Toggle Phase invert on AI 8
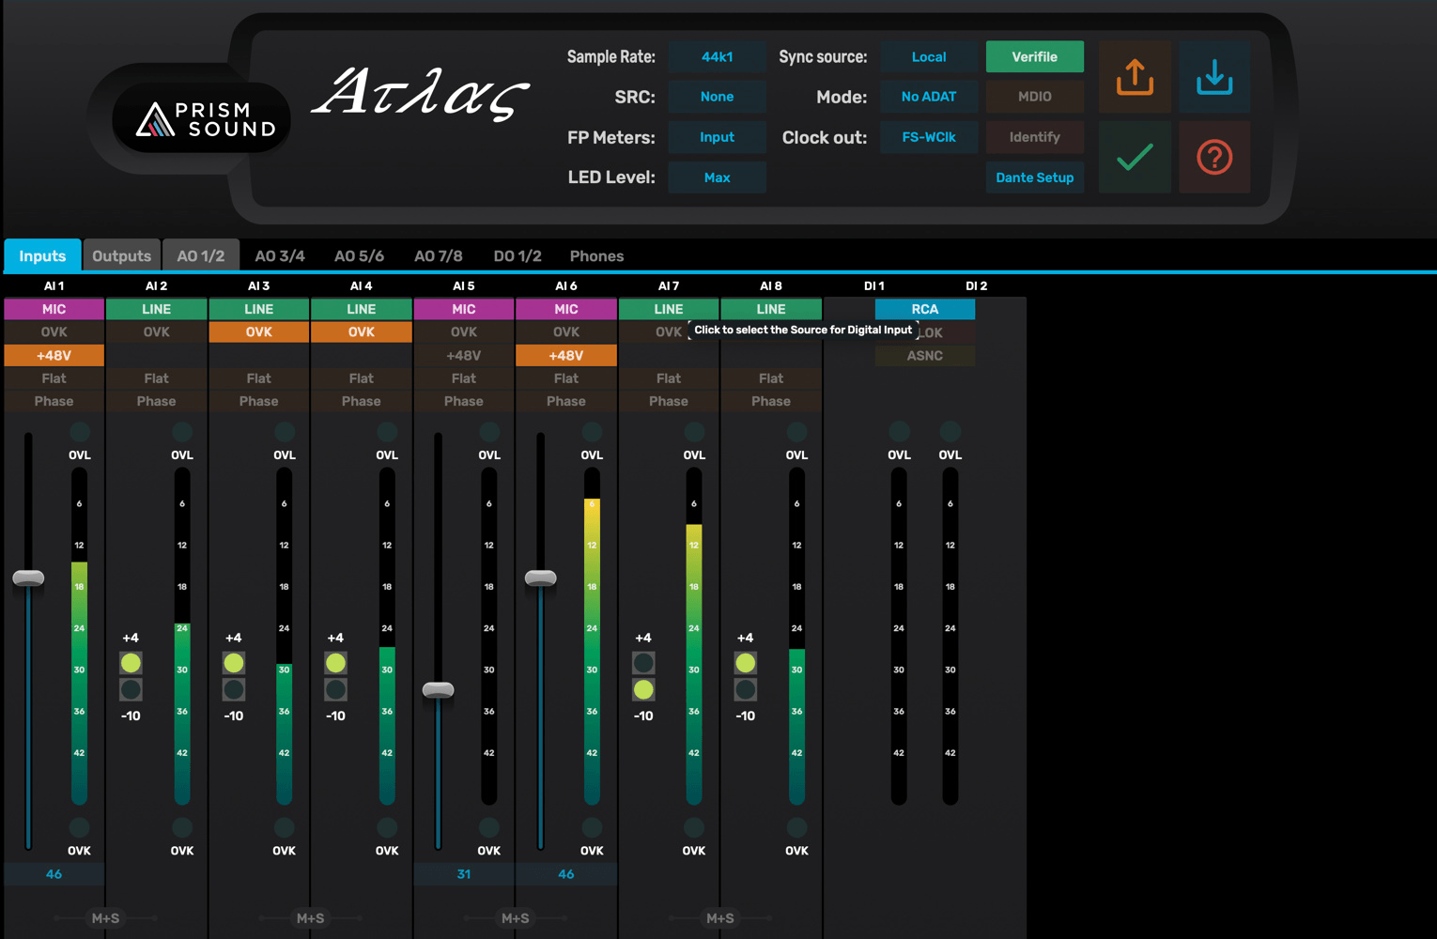The image size is (1437, 939). pos(771,401)
